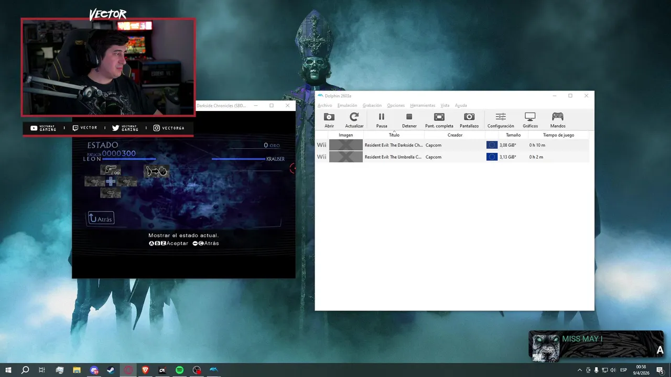Select the pistol weapon slot in game

coord(111,170)
